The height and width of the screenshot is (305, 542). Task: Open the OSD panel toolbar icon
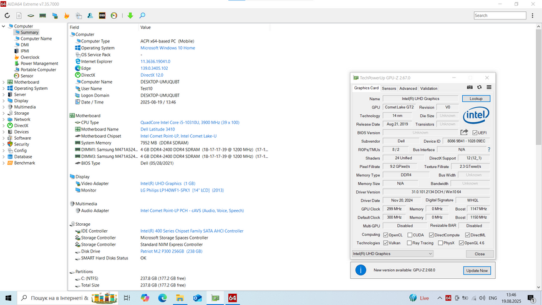pyautogui.click(x=102, y=16)
